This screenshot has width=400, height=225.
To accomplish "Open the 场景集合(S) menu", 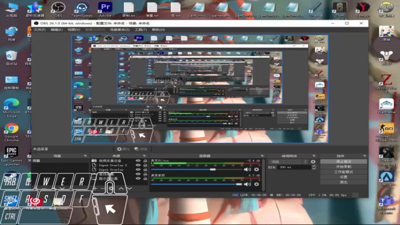I will [119, 30].
